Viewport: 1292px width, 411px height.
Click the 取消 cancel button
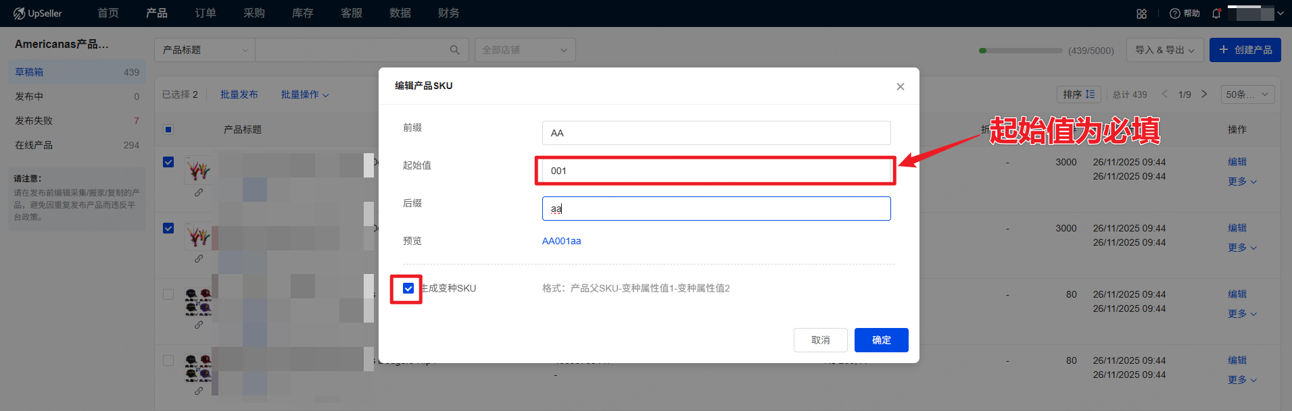[820, 340]
